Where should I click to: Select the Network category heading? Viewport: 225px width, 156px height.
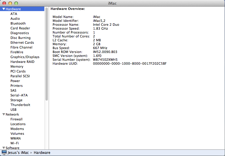click(12, 114)
